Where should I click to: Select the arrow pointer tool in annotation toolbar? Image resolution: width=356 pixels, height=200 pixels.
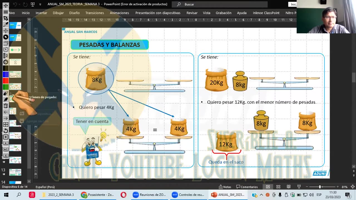(x=6, y=18)
